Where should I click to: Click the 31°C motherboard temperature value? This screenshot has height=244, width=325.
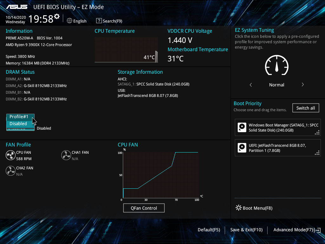click(x=176, y=59)
